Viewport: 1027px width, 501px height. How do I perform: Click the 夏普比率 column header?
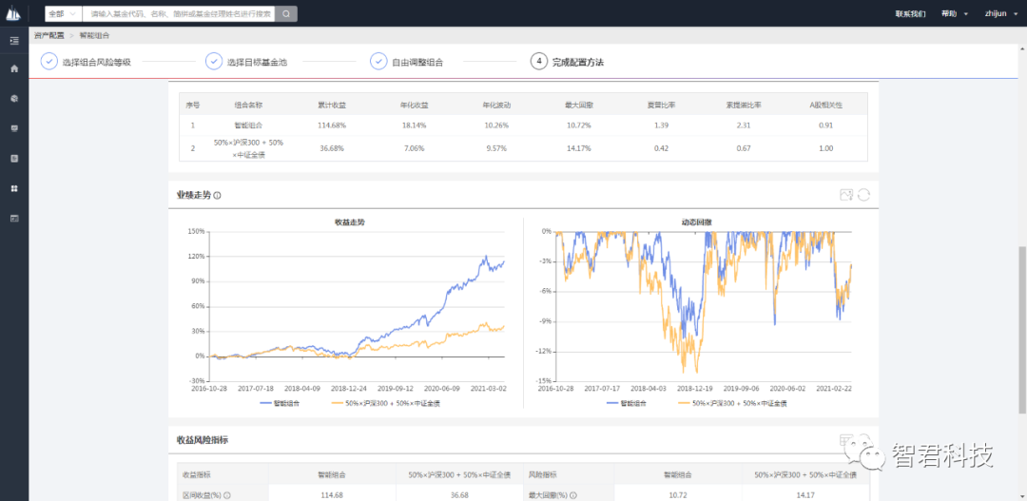[661, 105]
